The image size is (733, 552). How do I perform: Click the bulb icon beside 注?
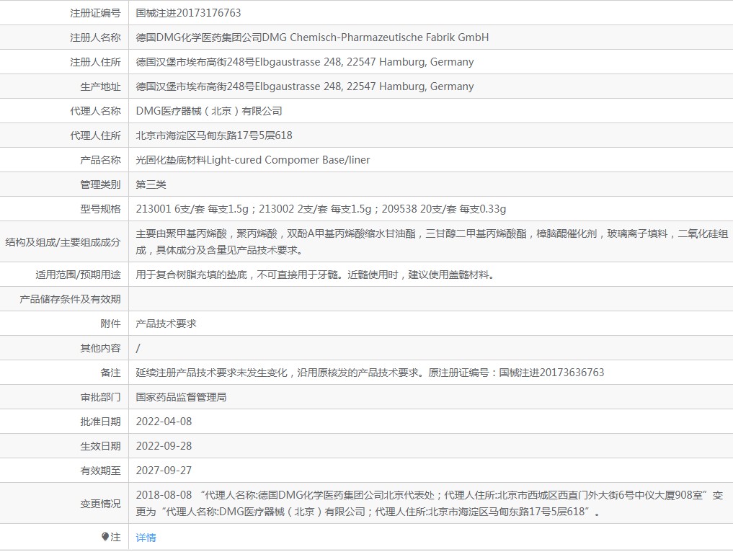pyautogui.click(x=105, y=537)
